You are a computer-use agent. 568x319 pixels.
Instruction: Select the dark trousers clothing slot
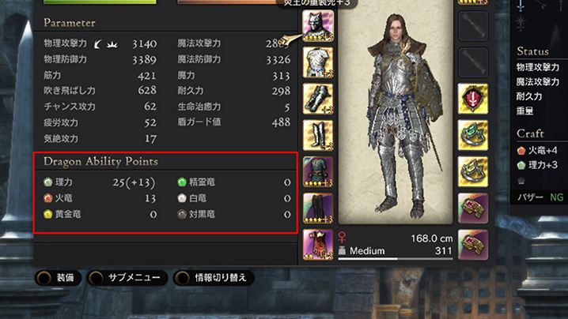tap(318, 208)
